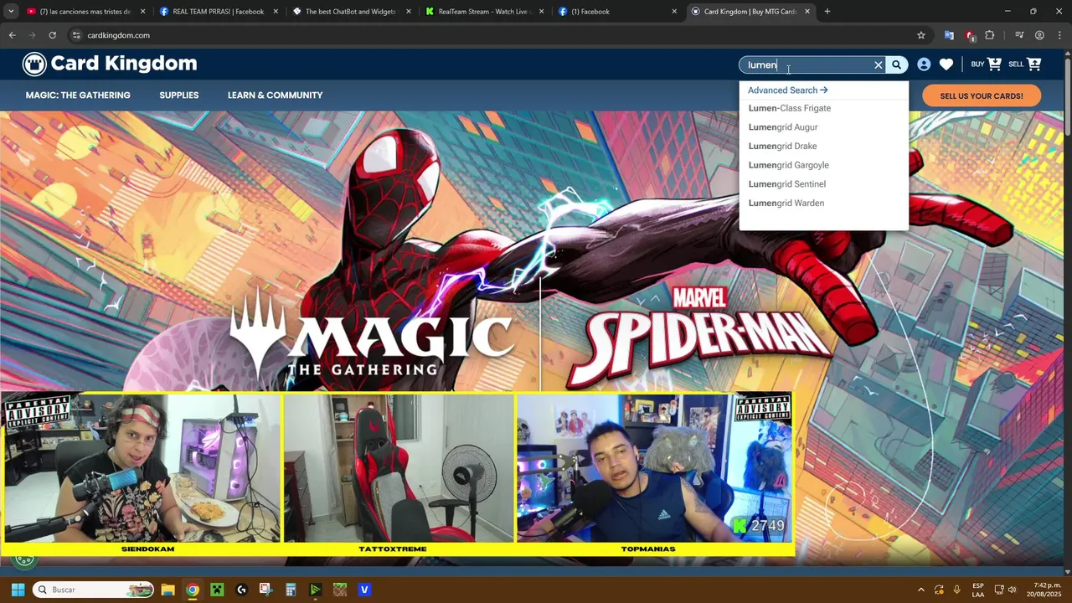Reload the page
The image size is (1072, 603).
[52, 35]
